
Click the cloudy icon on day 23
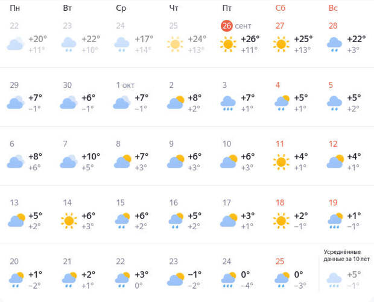click(x=175, y=279)
